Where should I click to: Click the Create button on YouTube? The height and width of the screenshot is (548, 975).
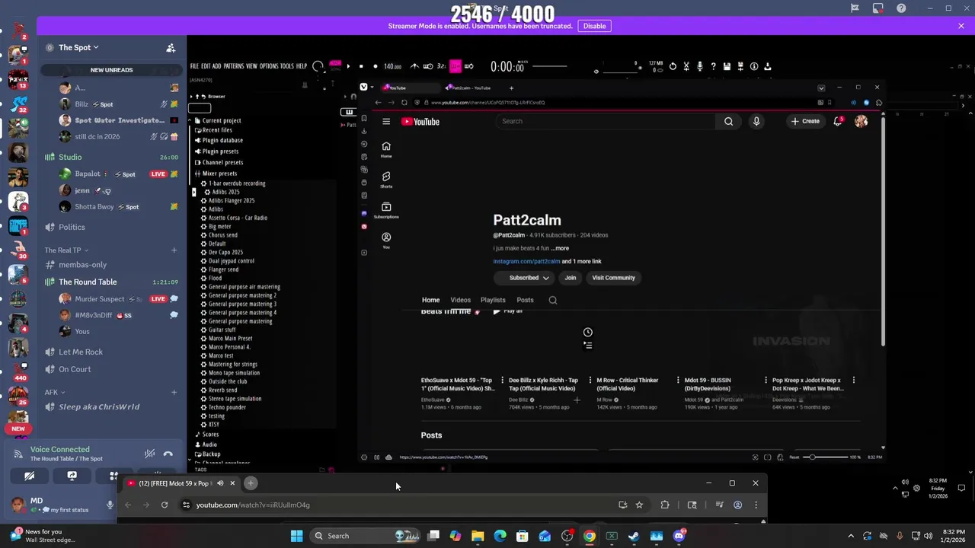pyautogui.click(x=805, y=121)
